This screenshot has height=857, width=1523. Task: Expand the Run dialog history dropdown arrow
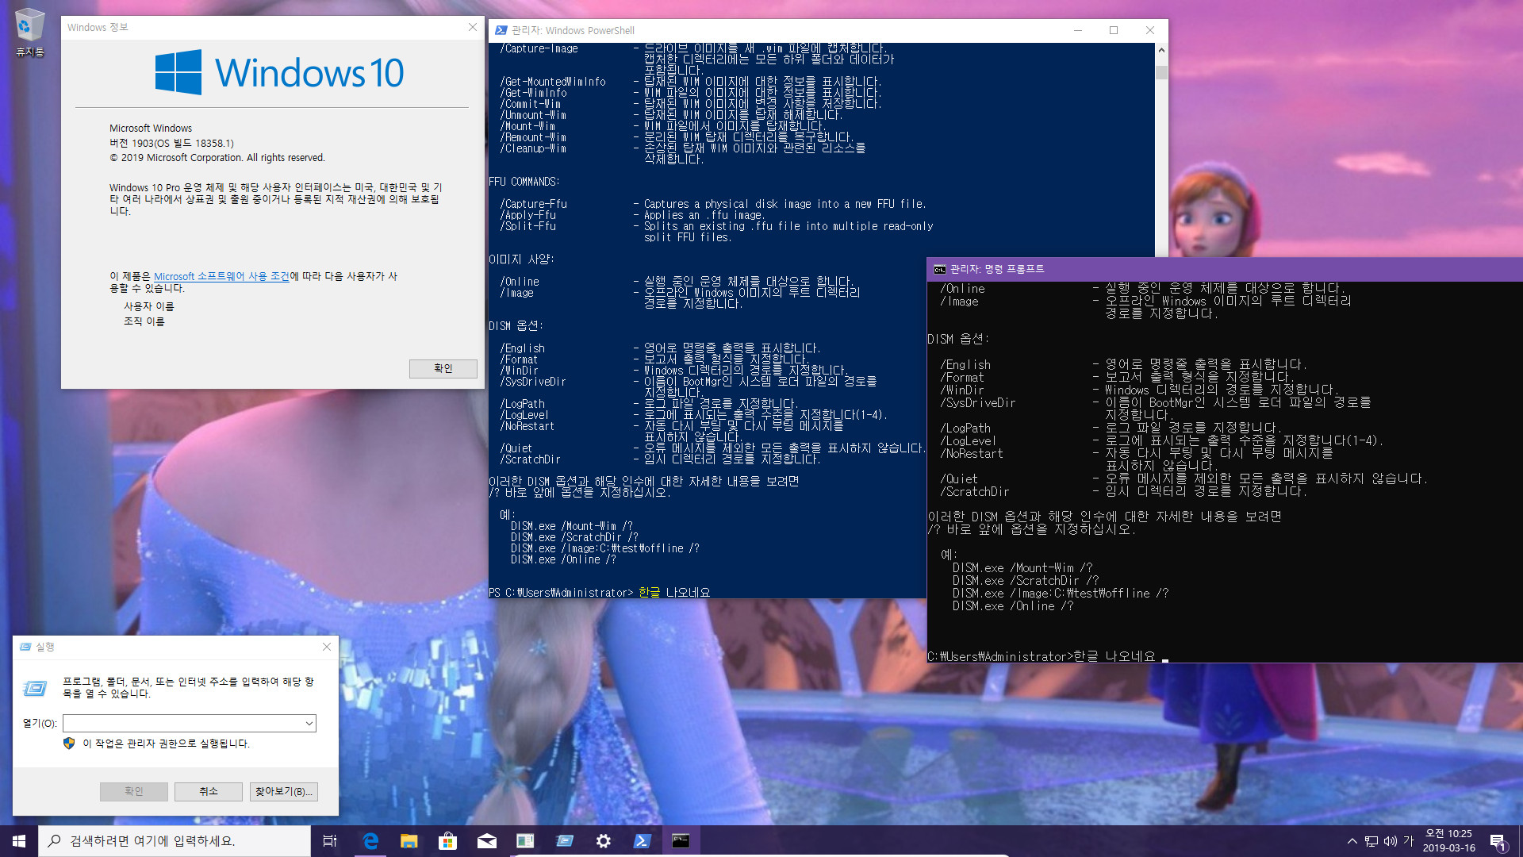(x=309, y=723)
